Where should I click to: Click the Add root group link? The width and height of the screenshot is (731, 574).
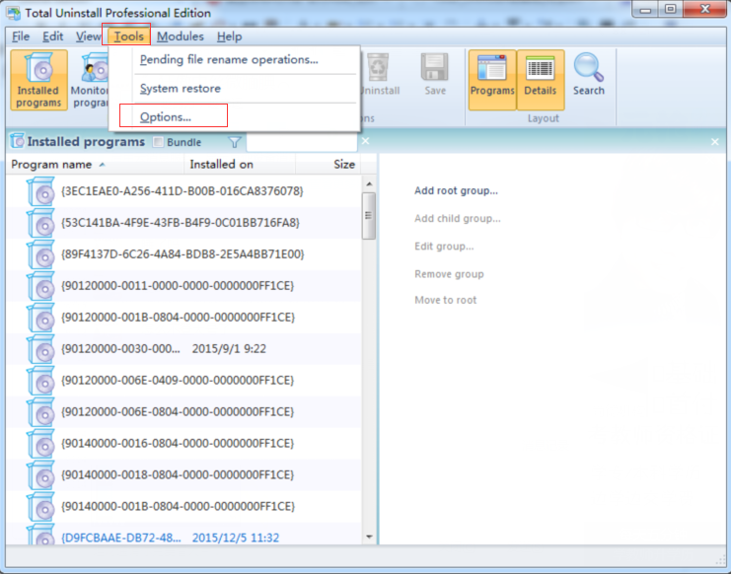pos(456,191)
